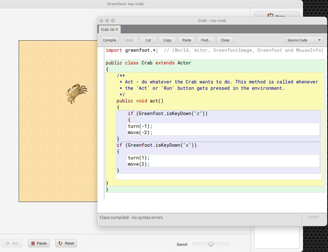Click the Act step button

[12, 243]
